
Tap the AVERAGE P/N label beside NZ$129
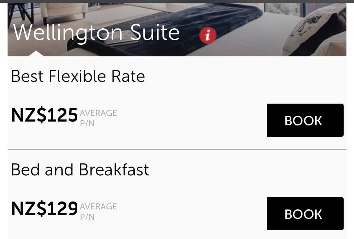pyautogui.click(x=98, y=211)
